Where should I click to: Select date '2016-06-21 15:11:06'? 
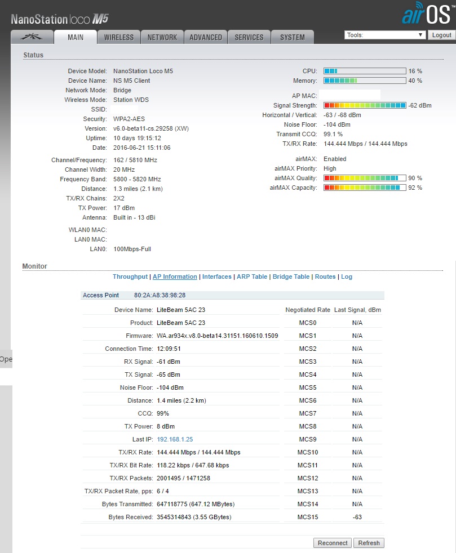pos(142,148)
